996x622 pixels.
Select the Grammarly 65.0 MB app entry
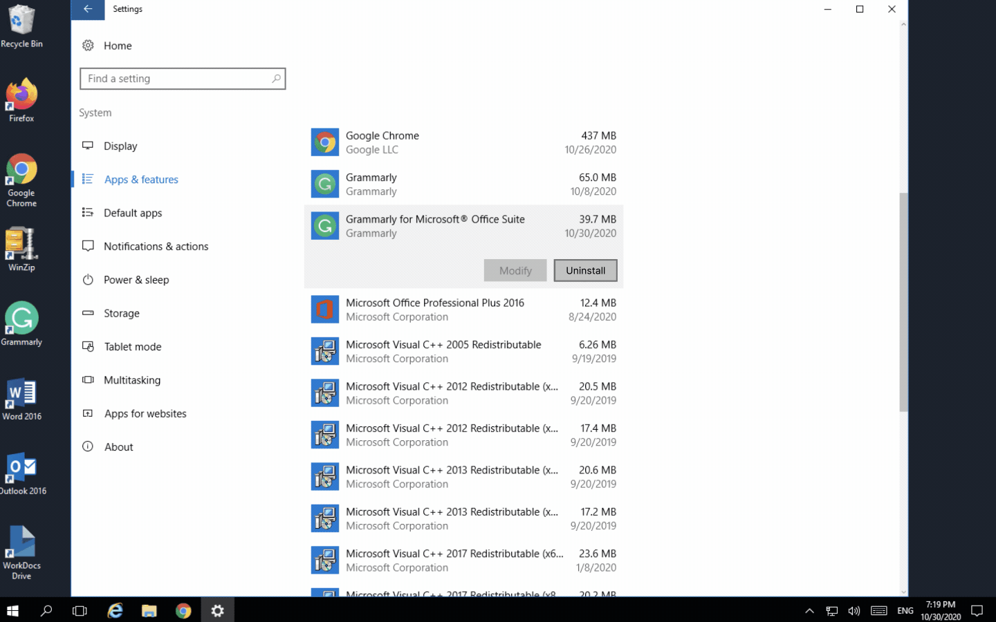click(463, 184)
